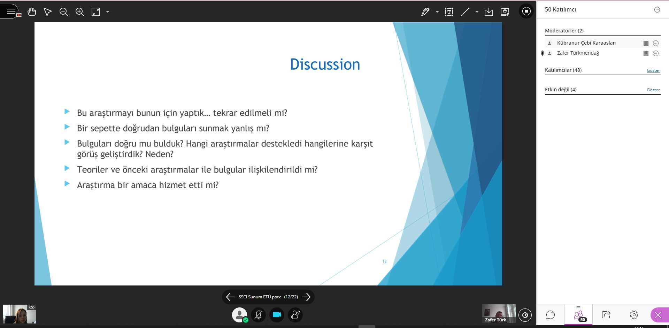The height and width of the screenshot is (328, 669).
Task: Zoom in on the shared slide
Action: pos(79,12)
